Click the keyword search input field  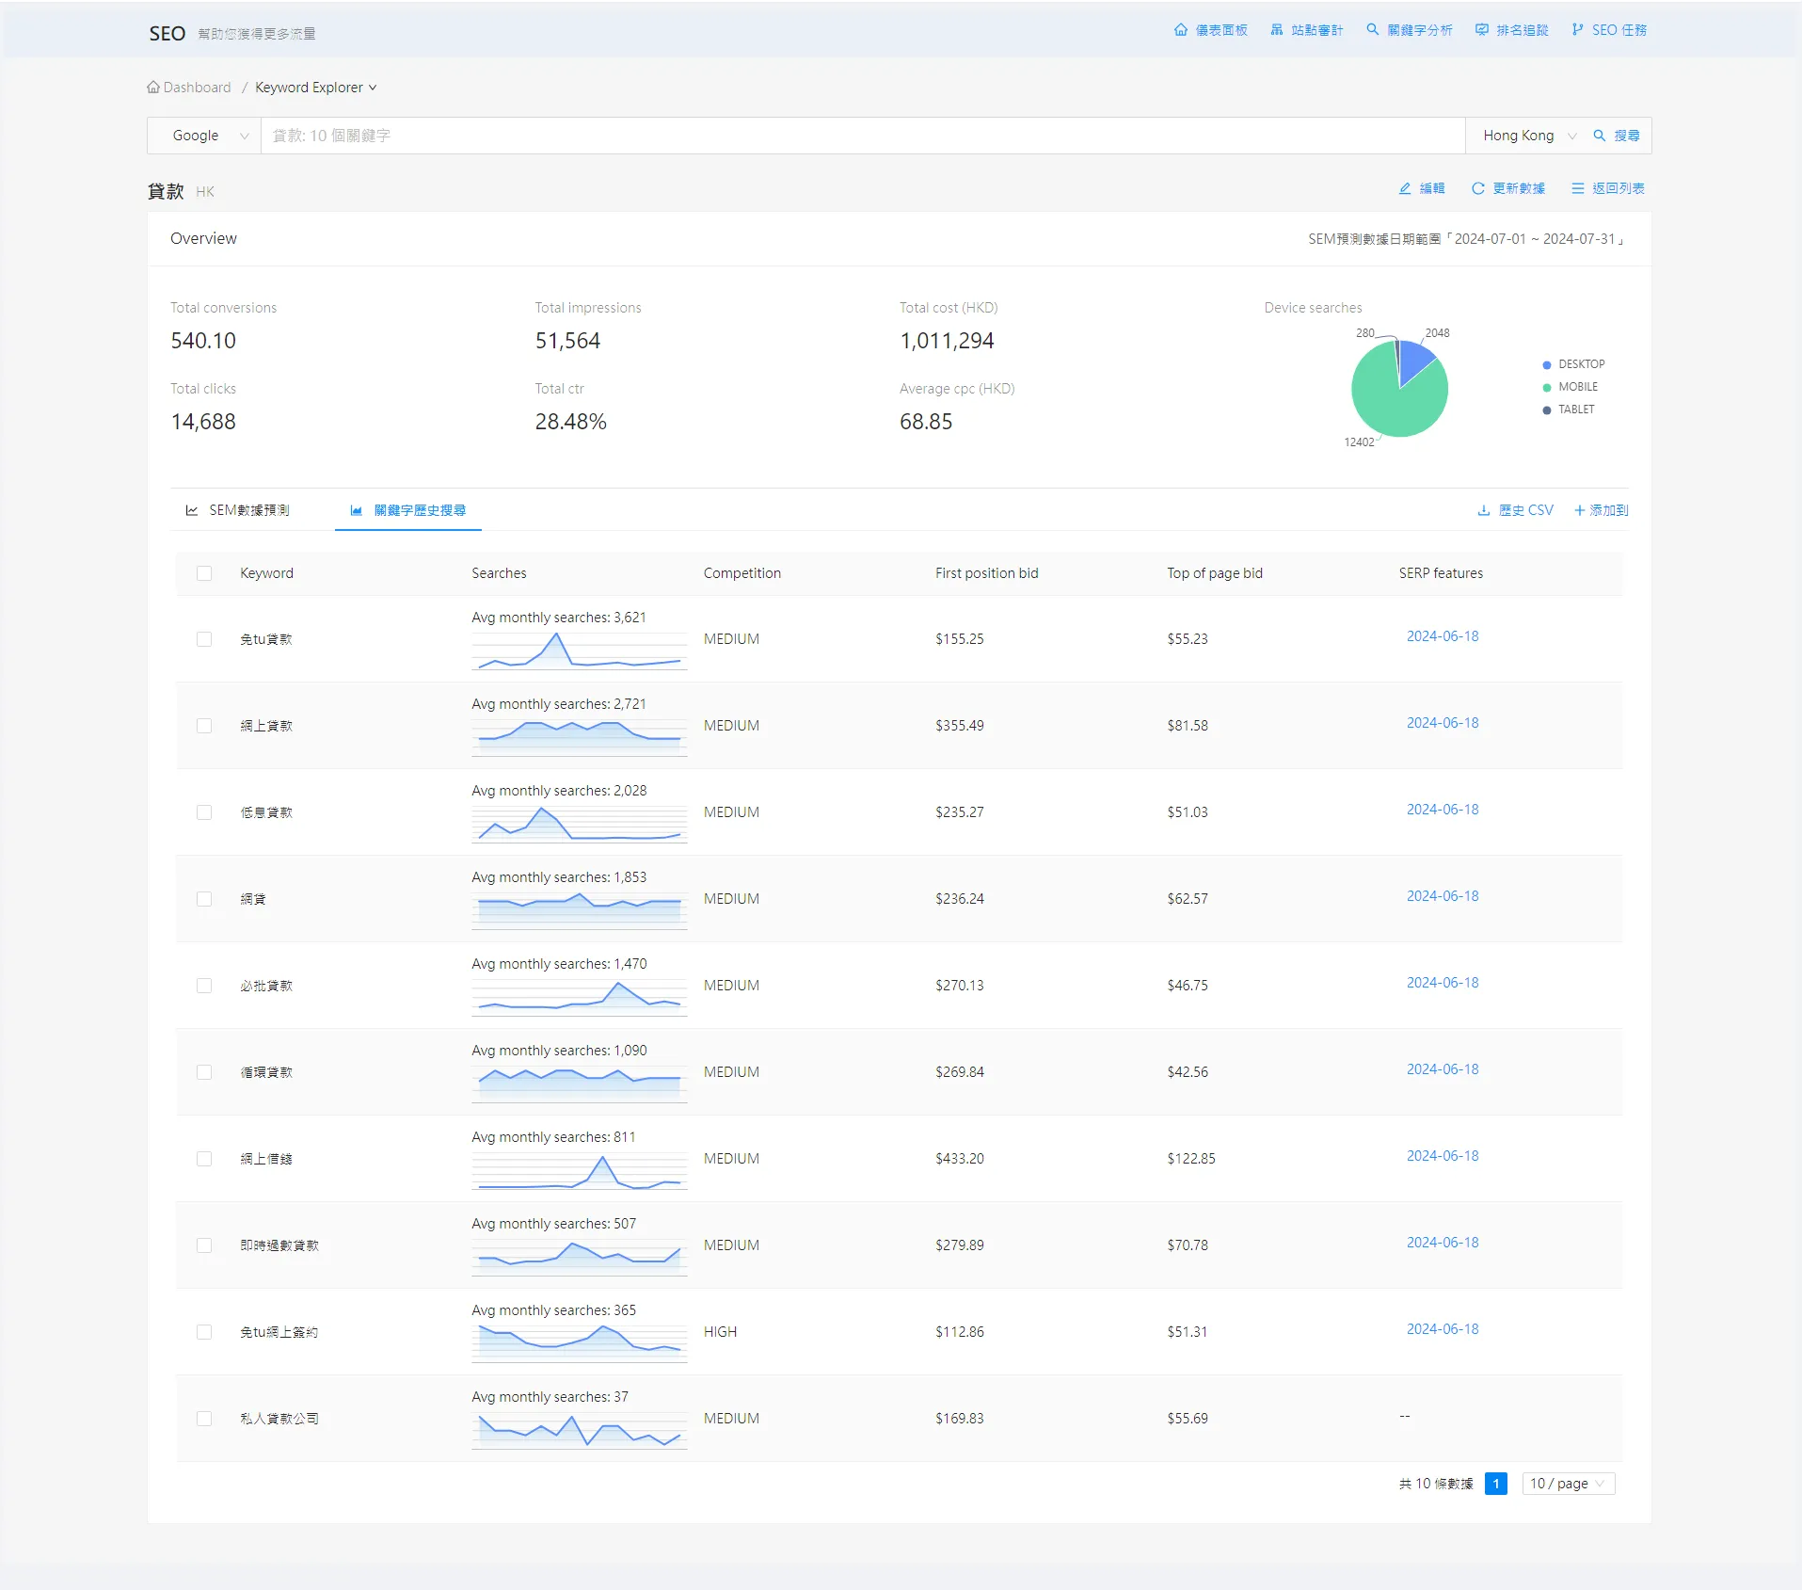coord(862,136)
